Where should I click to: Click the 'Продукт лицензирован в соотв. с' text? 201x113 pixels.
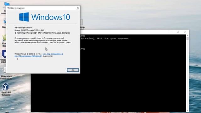click(x=28, y=54)
